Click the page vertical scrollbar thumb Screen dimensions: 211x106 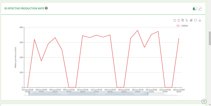click(x=210, y=38)
